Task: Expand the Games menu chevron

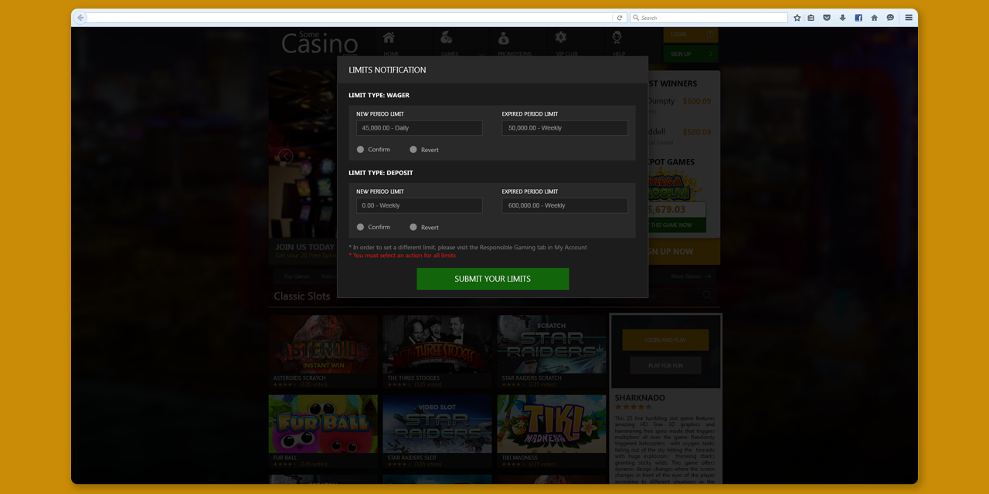Action: (481, 54)
